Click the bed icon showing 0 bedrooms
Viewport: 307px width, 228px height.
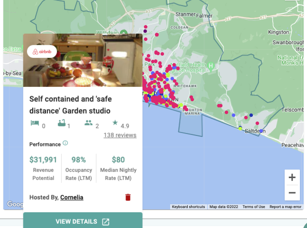coord(35,123)
